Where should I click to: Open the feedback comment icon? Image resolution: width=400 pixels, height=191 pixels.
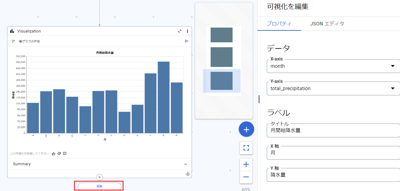65,154
